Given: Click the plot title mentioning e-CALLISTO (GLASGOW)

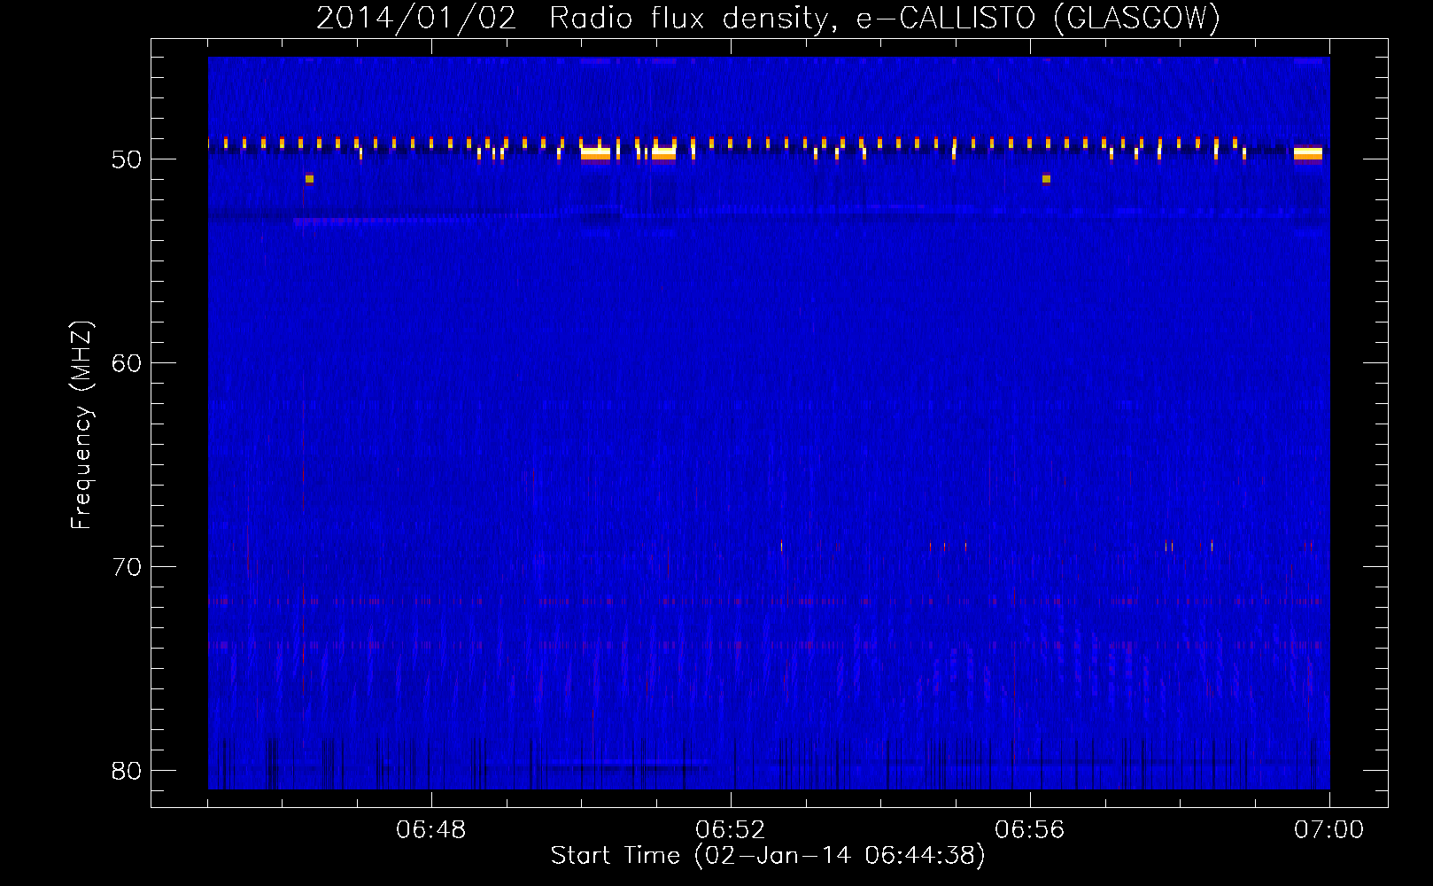Looking at the screenshot, I should [x=767, y=18].
